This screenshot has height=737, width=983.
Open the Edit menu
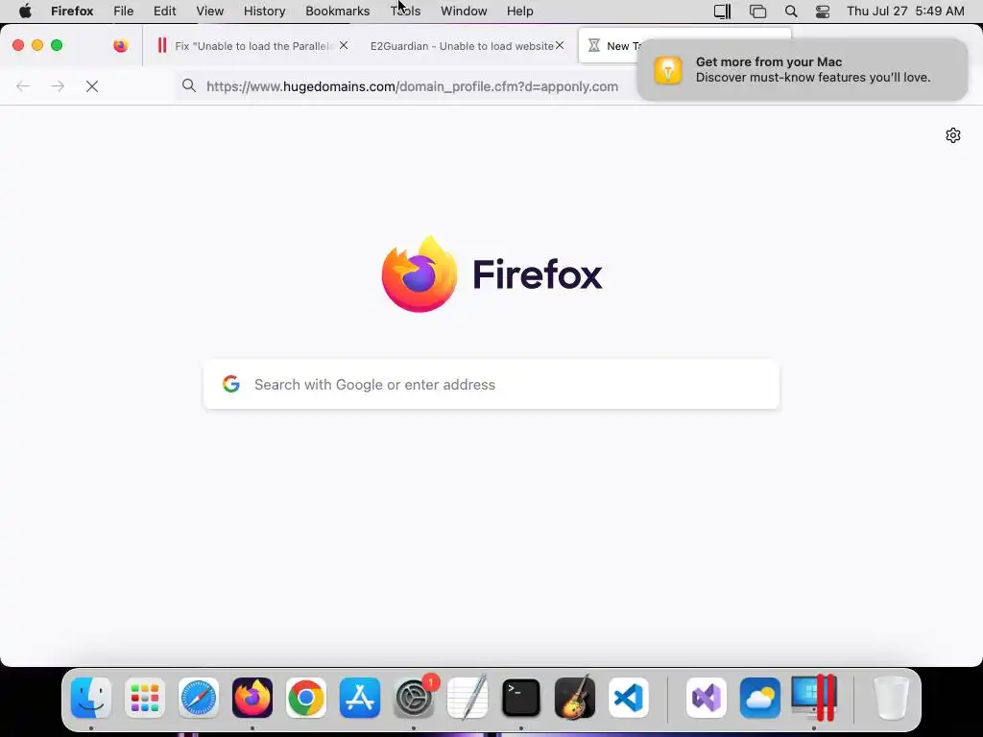(165, 12)
